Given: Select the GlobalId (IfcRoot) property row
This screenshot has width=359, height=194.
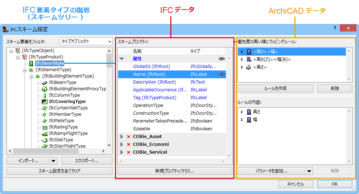Looking at the screenshot, I should point(172,67).
